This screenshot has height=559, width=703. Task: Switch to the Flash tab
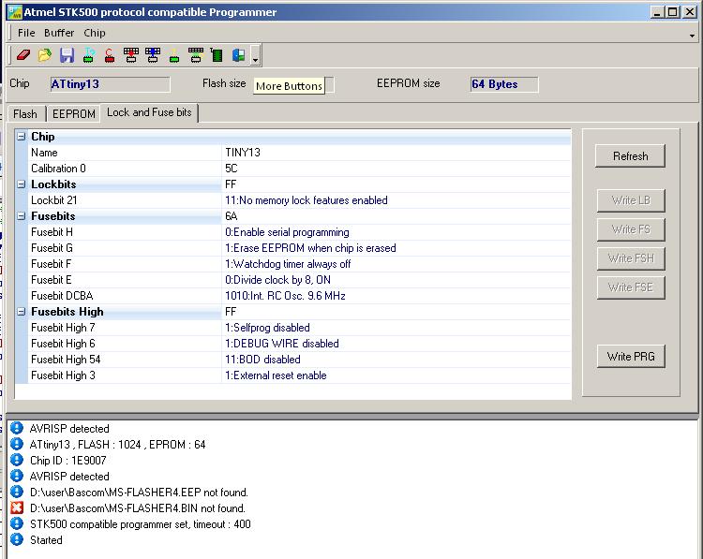[x=25, y=114]
